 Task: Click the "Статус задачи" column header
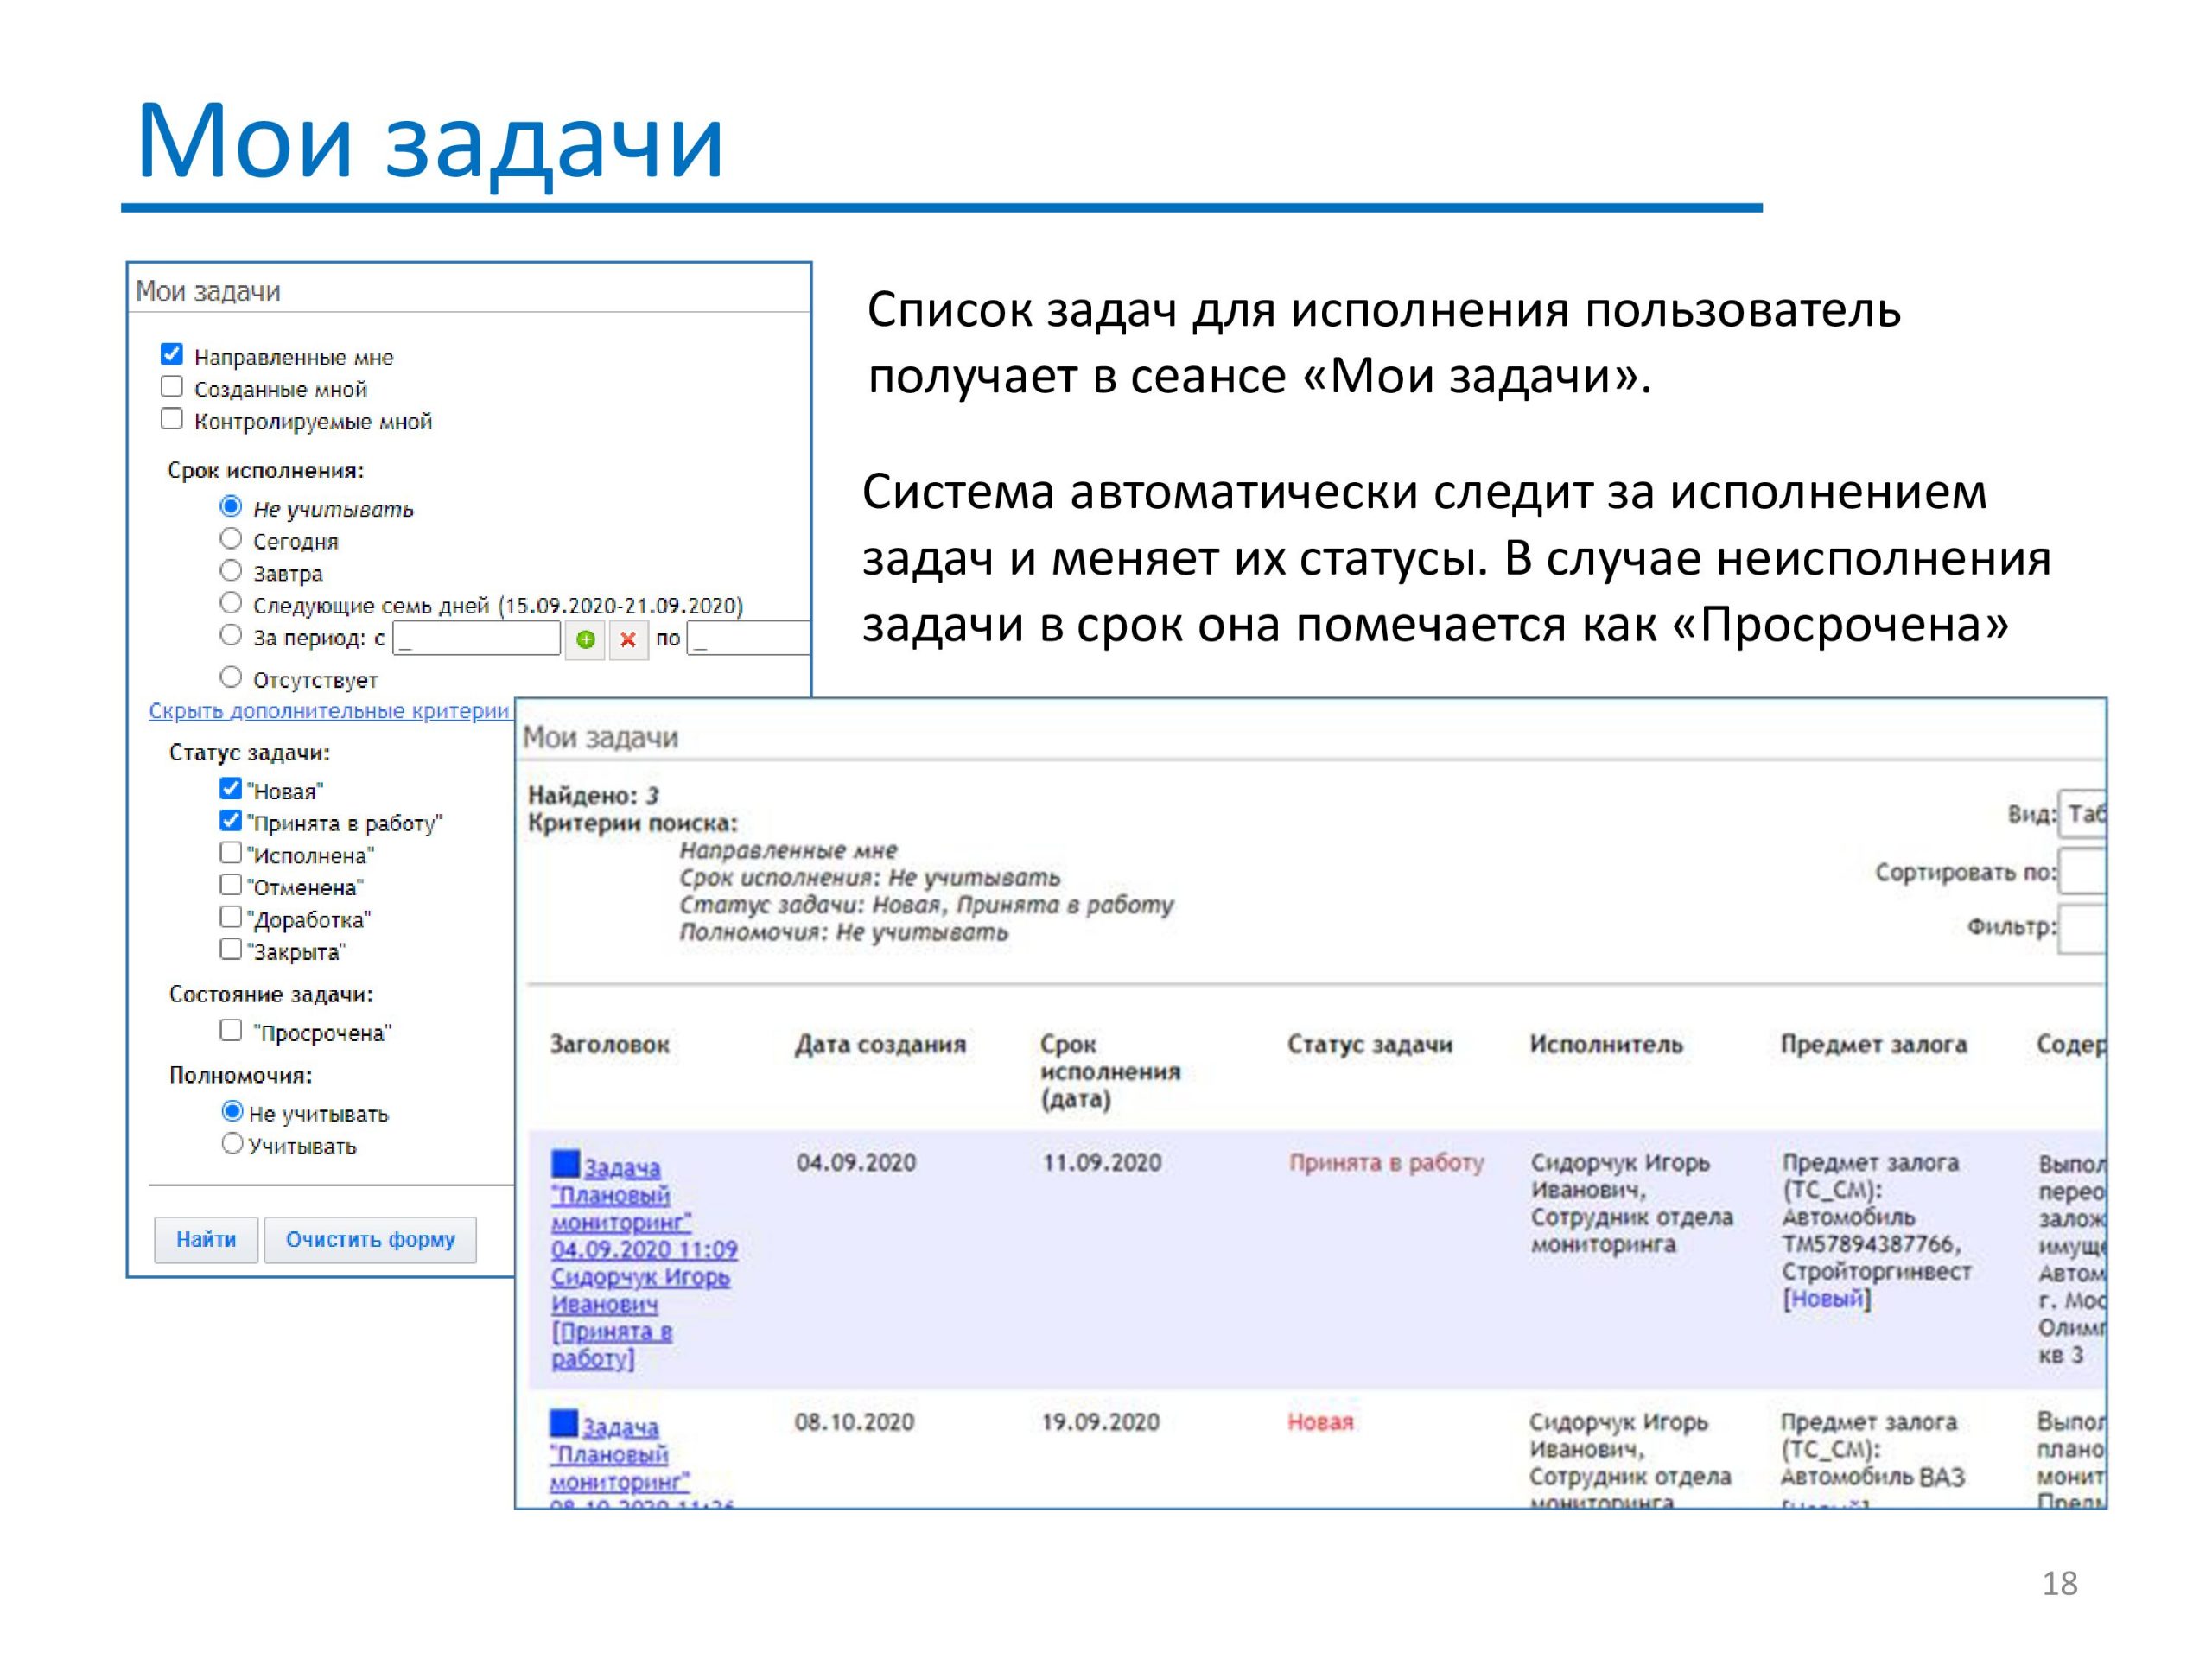1370,1044
